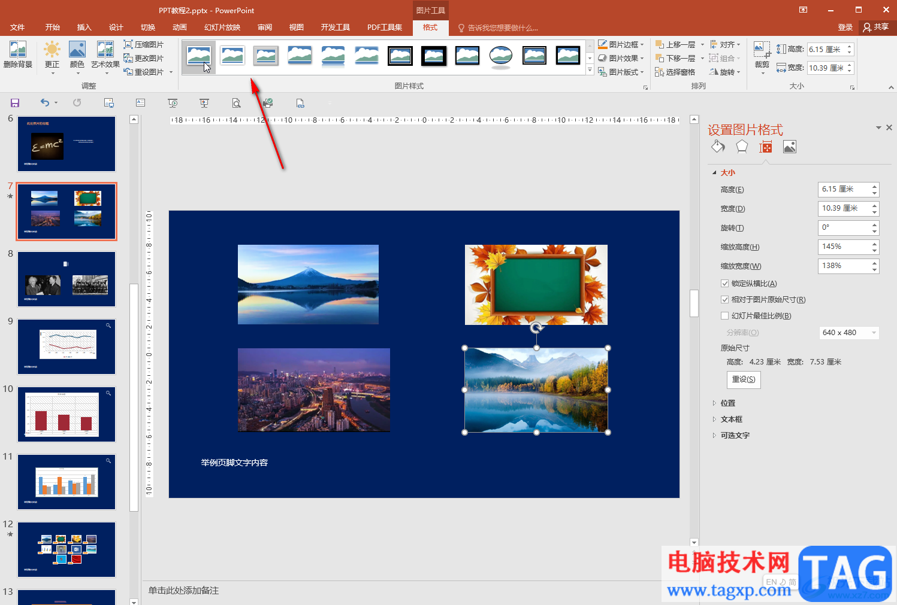Screen dimensions: 897x605
Task: Switch to the 视图 (View) tab
Action: (x=297, y=28)
